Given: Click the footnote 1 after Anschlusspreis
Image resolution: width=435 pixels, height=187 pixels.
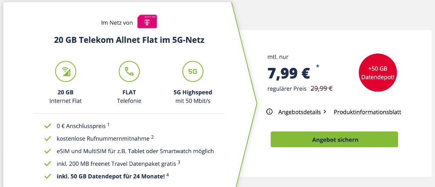Looking at the screenshot, I should point(108,125).
